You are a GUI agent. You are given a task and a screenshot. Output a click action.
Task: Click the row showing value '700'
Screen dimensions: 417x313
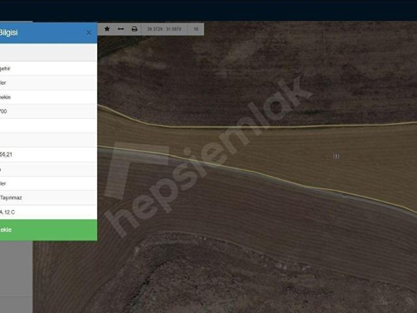48,112
